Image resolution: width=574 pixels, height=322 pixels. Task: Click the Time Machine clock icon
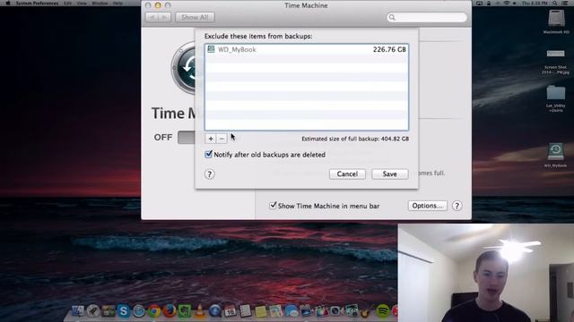pyautogui.click(x=184, y=68)
